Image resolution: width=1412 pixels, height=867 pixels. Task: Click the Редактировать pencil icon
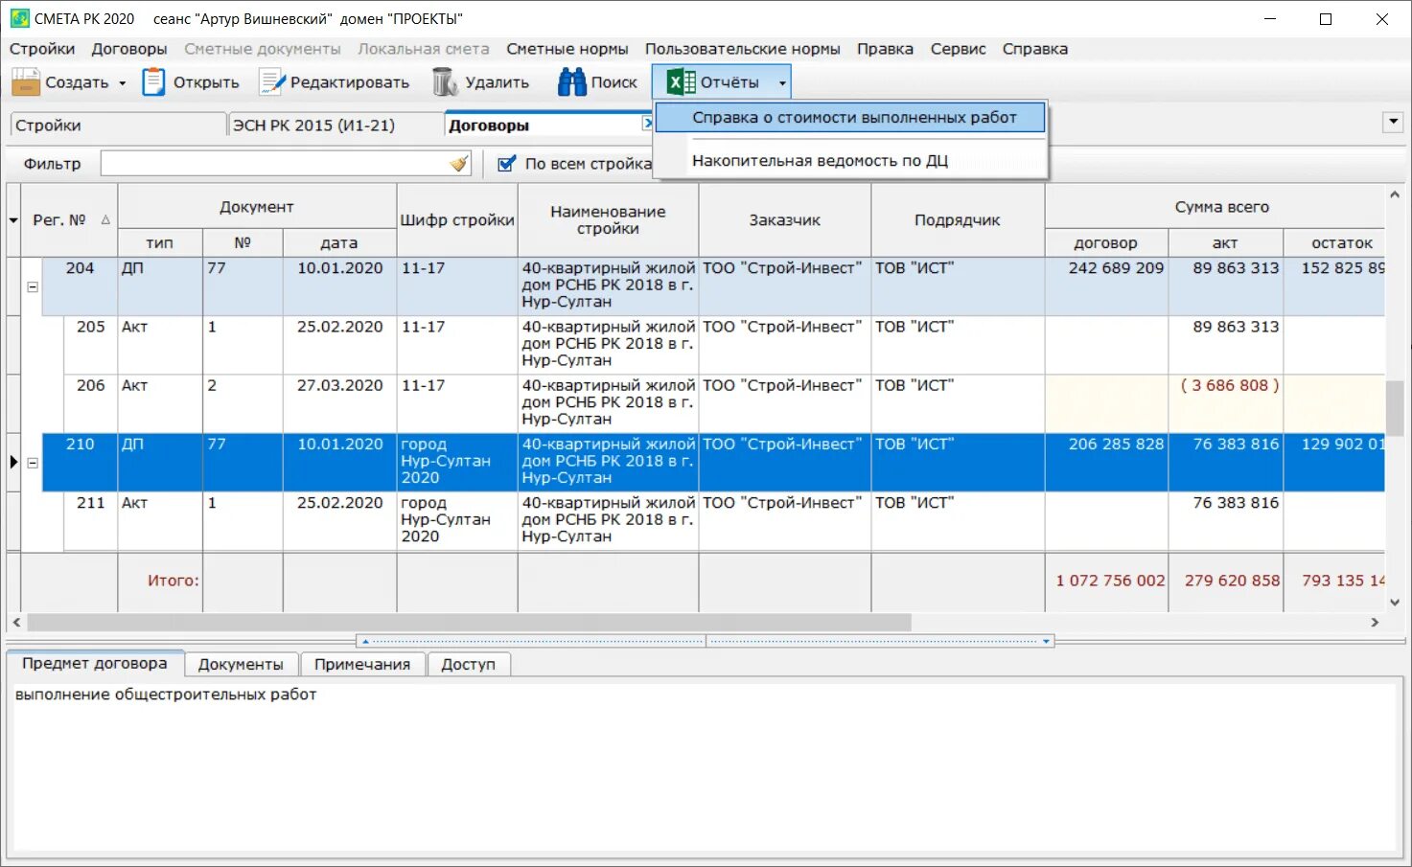coord(272,82)
